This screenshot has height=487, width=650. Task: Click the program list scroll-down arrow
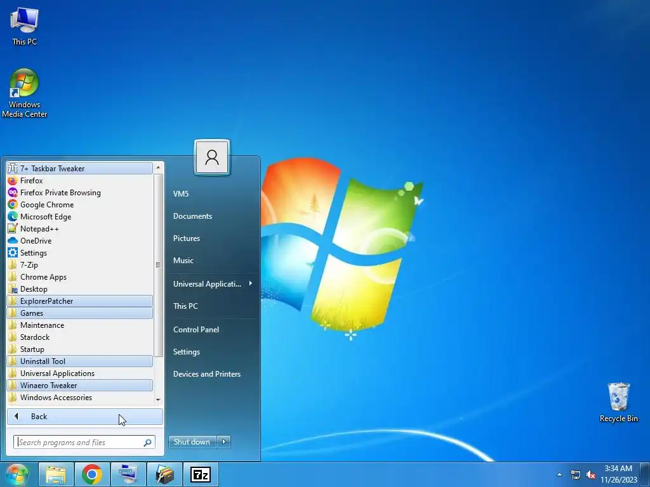[158, 399]
